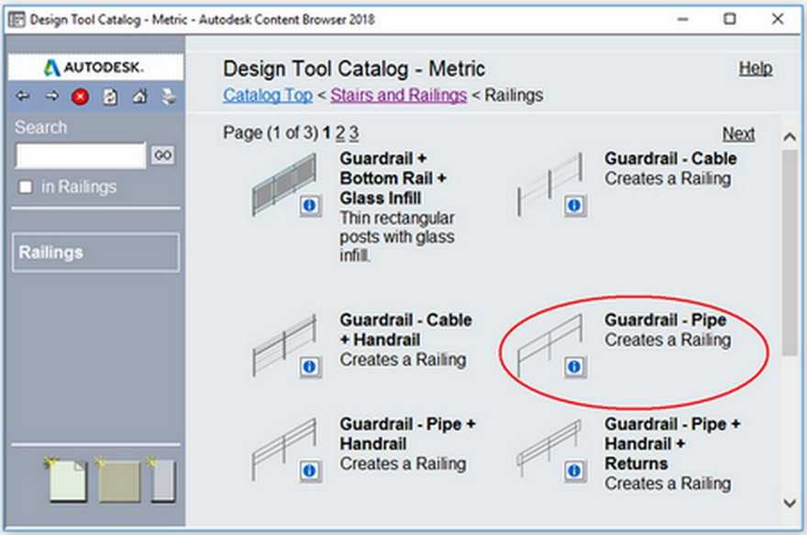This screenshot has width=807, height=535.
Task: Minimize the Content Browser window
Action: click(683, 19)
